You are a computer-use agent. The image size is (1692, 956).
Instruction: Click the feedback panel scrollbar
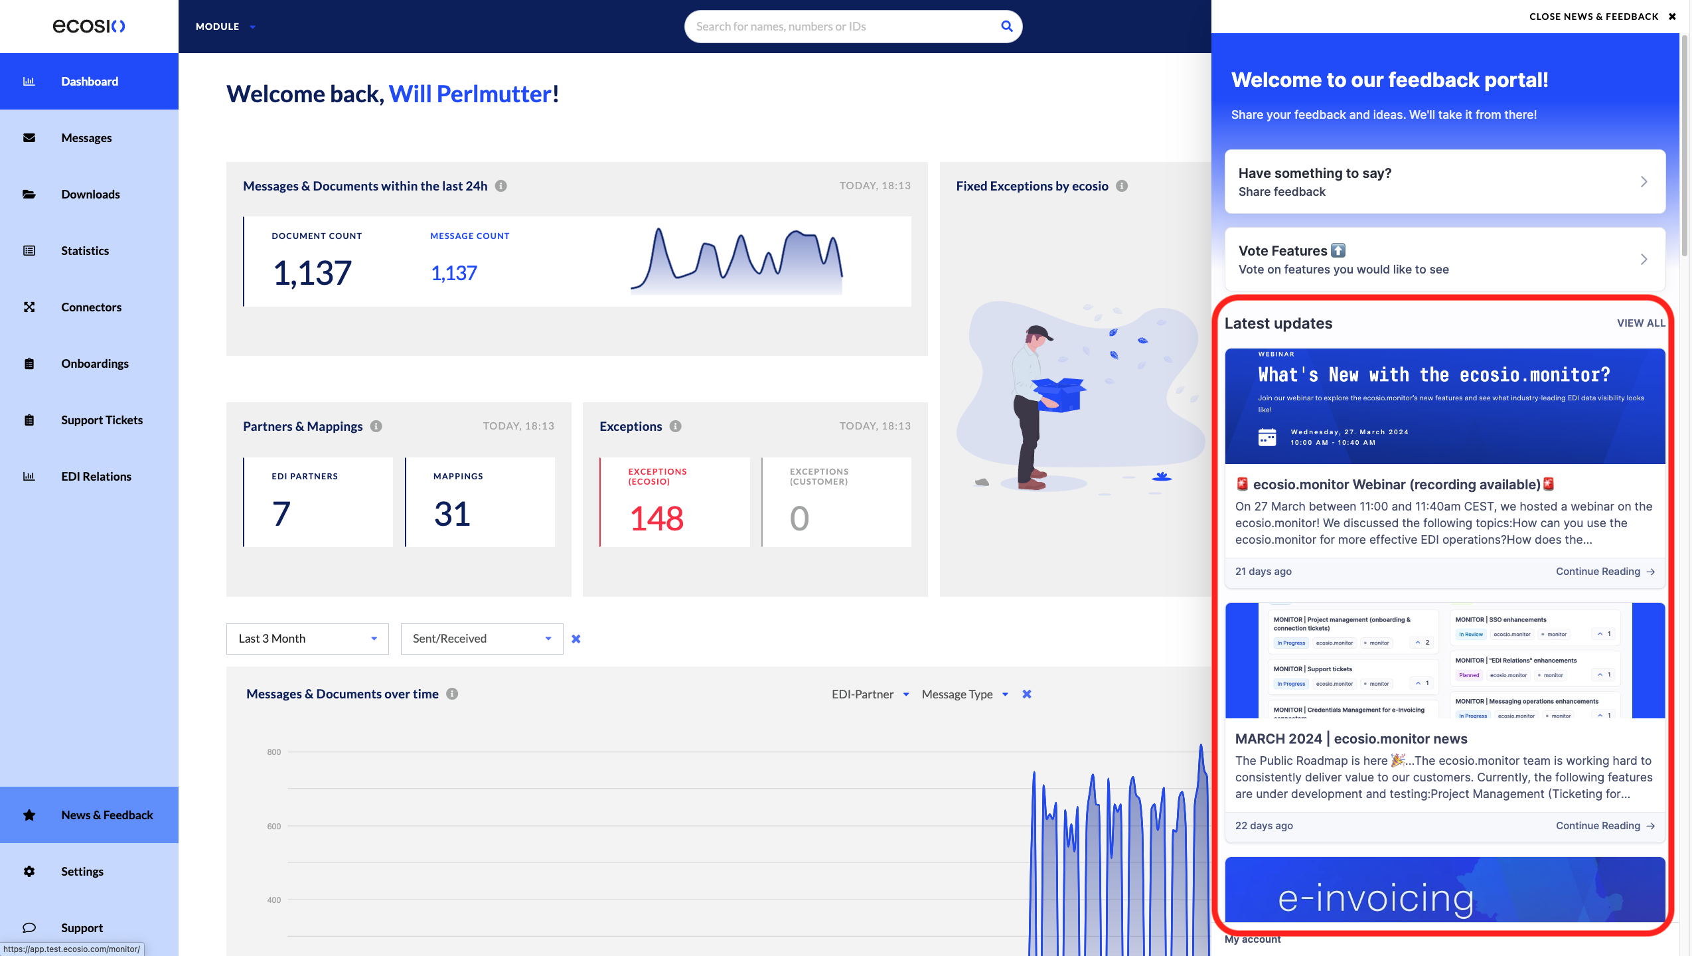(x=1685, y=146)
